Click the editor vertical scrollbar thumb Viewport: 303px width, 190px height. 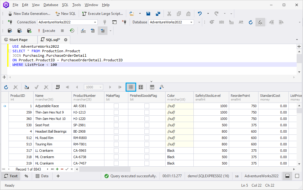pyautogui.click(x=299, y=59)
